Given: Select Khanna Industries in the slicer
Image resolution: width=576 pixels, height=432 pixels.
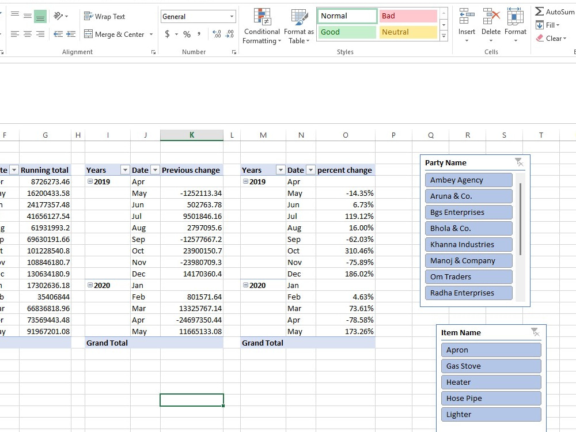Looking at the screenshot, I should pos(469,245).
